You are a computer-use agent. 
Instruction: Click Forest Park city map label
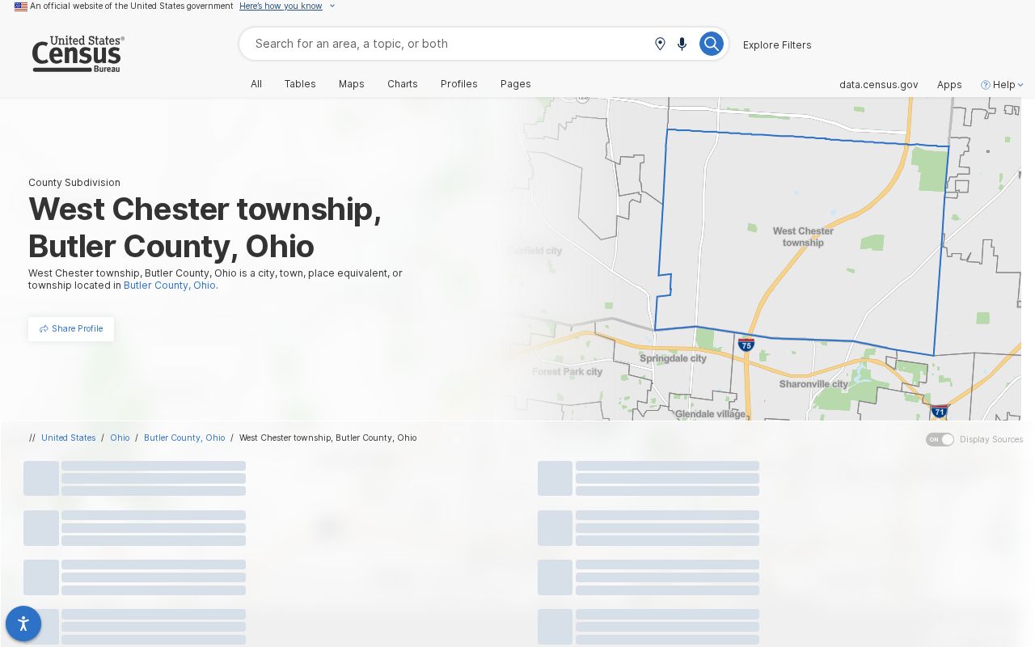pyautogui.click(x=567, y=372)
